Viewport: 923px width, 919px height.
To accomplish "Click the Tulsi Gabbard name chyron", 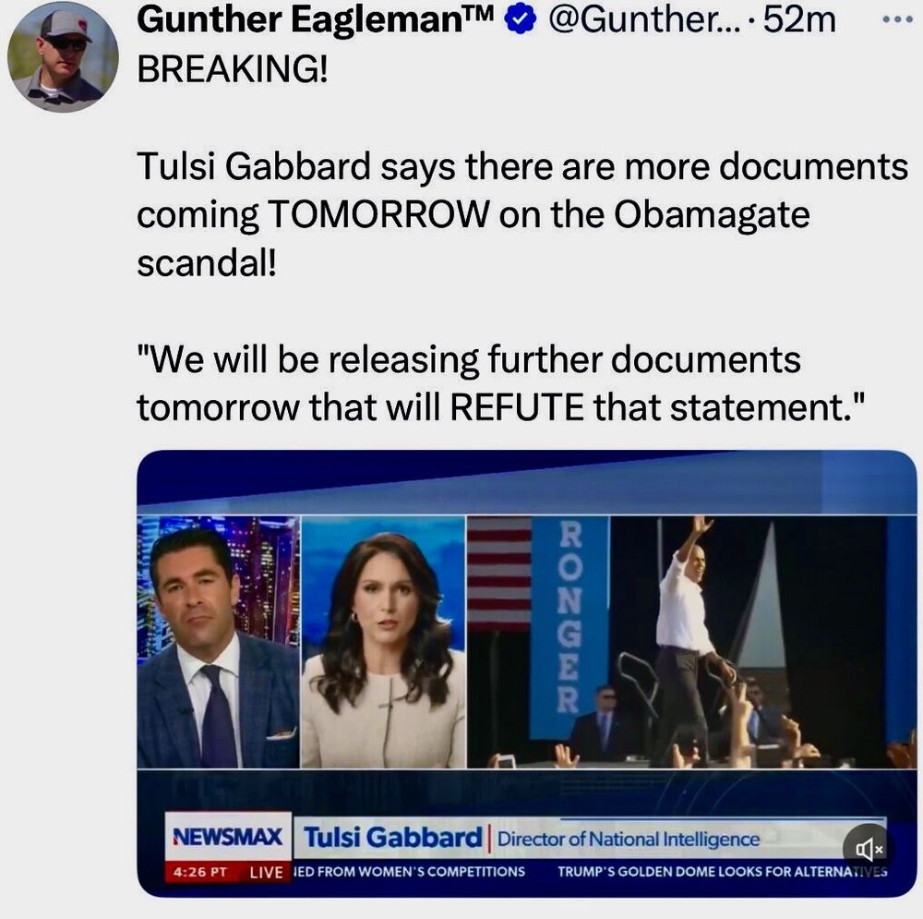I will [392, 837].
